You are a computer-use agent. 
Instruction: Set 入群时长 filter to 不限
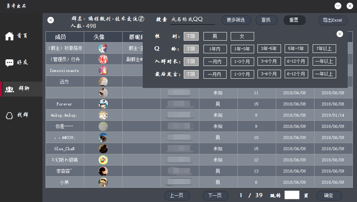(191, 61)
